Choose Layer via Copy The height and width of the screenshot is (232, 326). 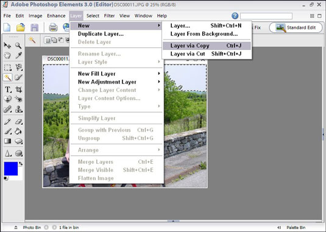(207, 46)
